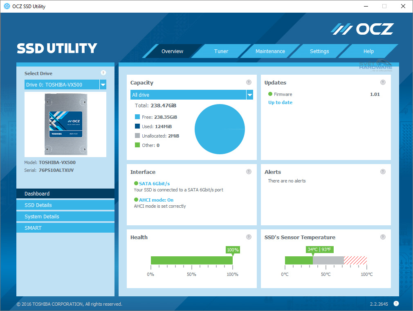This screenshot has height=311, width=413.
Task: Click the Up to date firmware link
Action: tap(280, 102)
